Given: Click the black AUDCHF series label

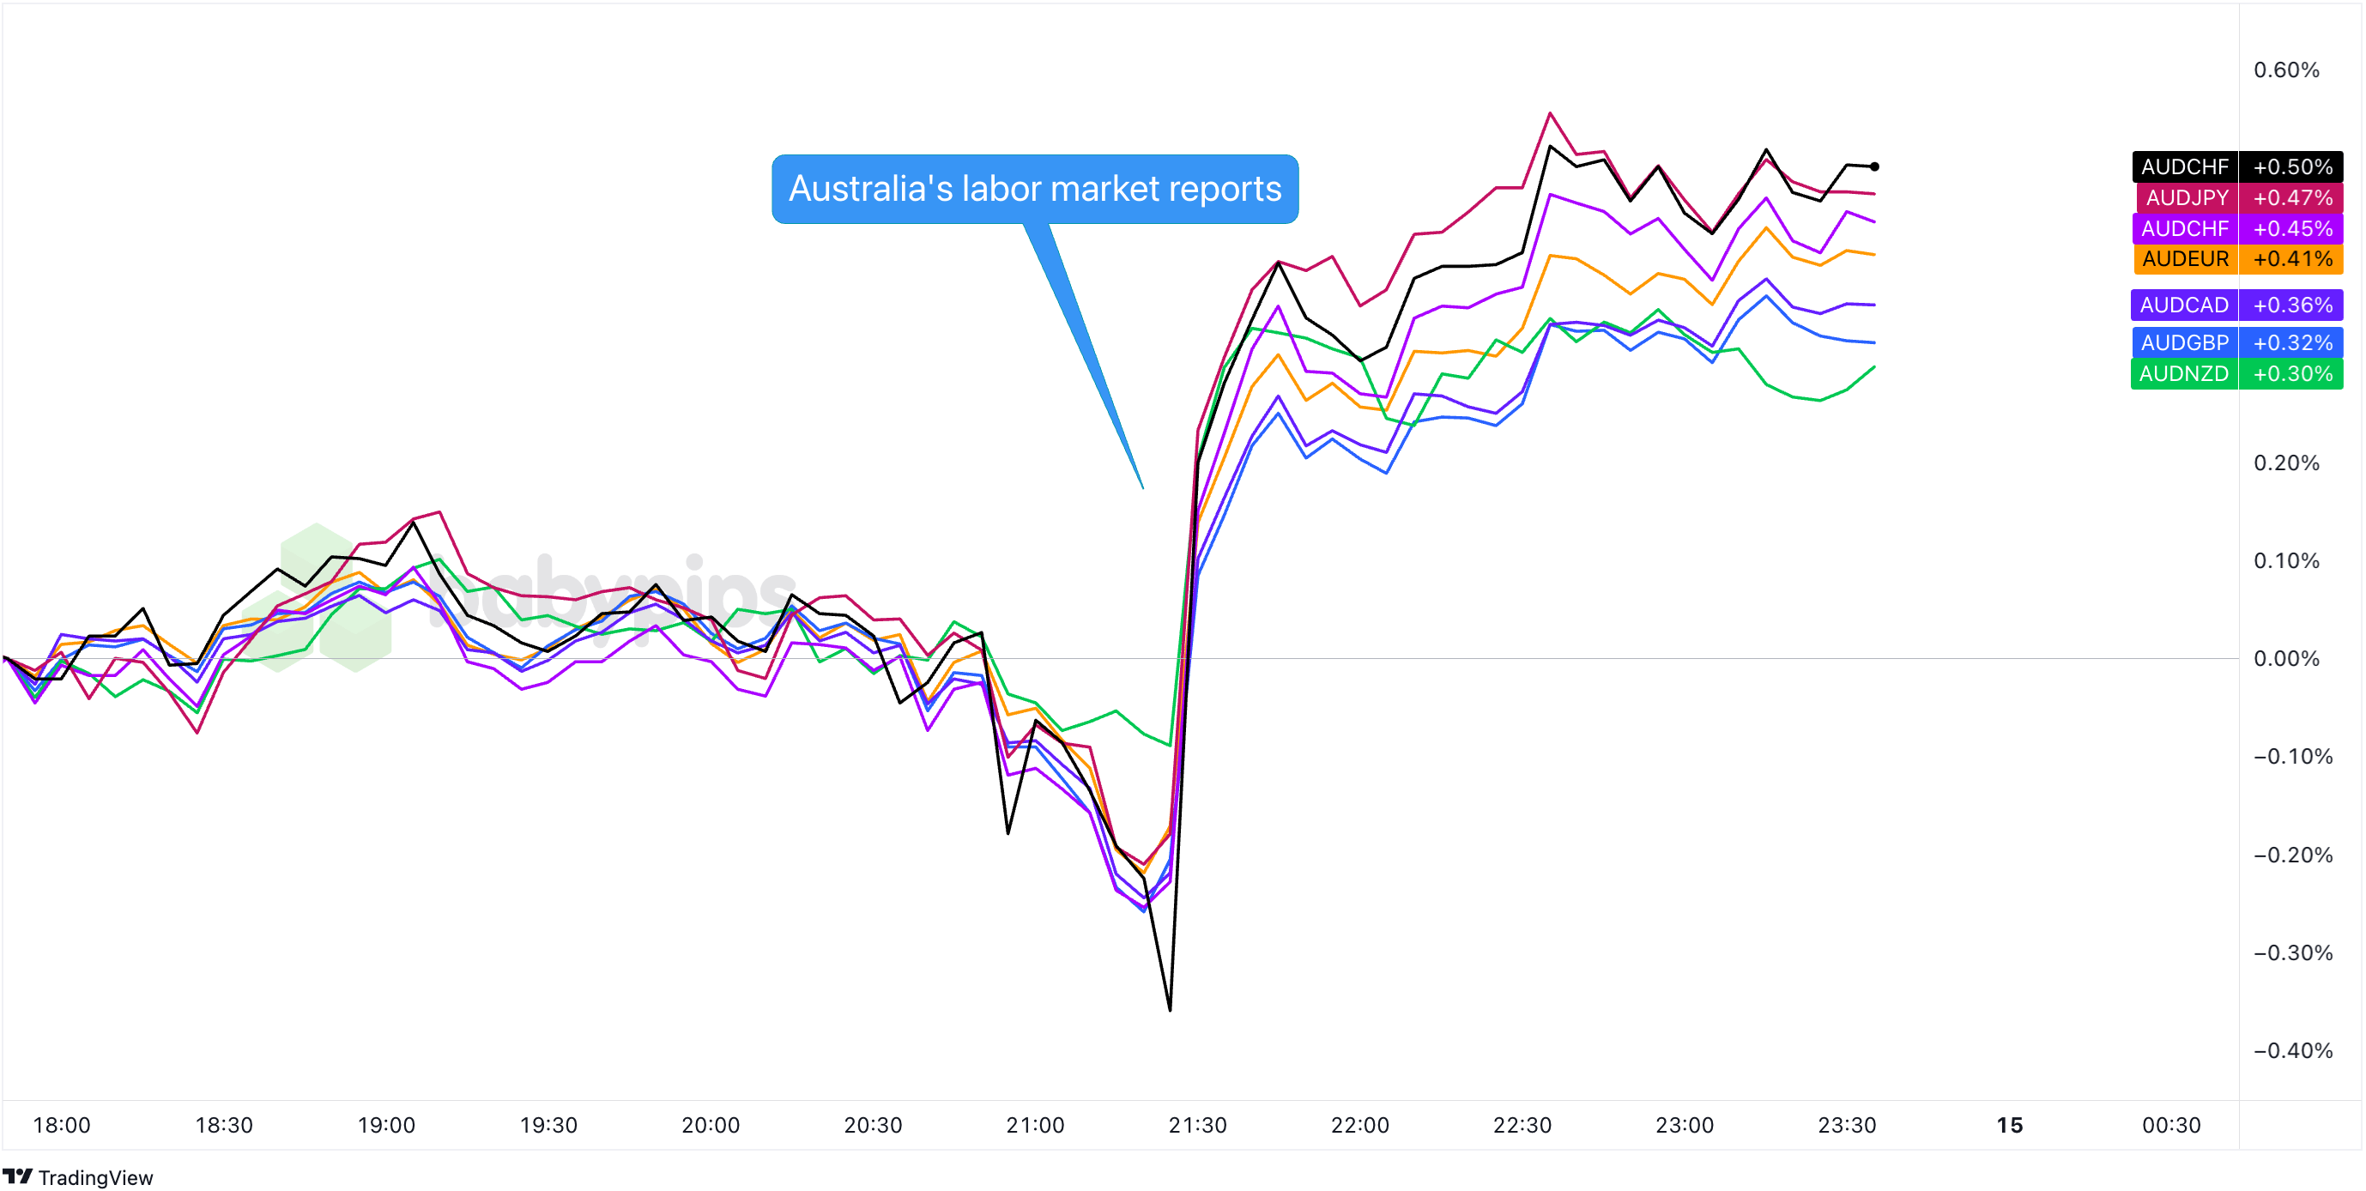Looking at the screenshot, I should pos(2184,166).
